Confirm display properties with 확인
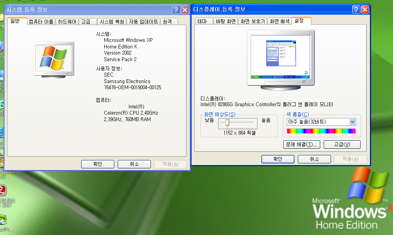This screenshot has height=235, width=393. point(278,159)
